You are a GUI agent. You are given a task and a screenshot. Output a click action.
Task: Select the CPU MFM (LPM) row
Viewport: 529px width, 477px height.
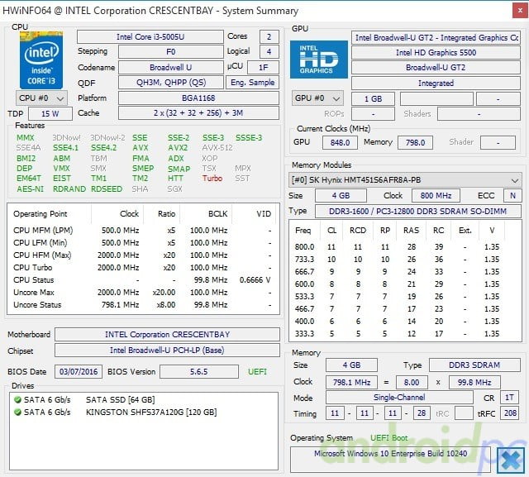click(x=143, y=231)
